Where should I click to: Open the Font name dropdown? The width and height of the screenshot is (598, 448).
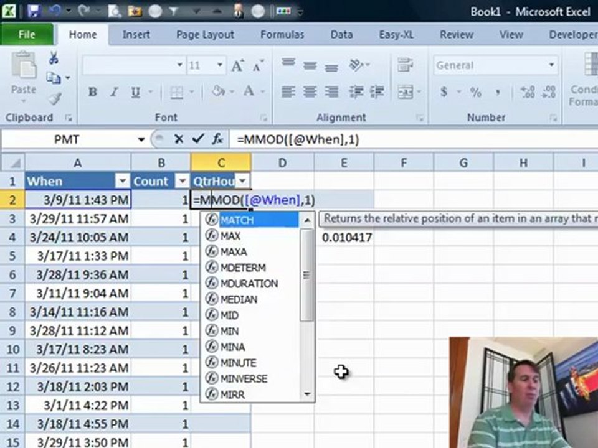click(x=179, y=65)
